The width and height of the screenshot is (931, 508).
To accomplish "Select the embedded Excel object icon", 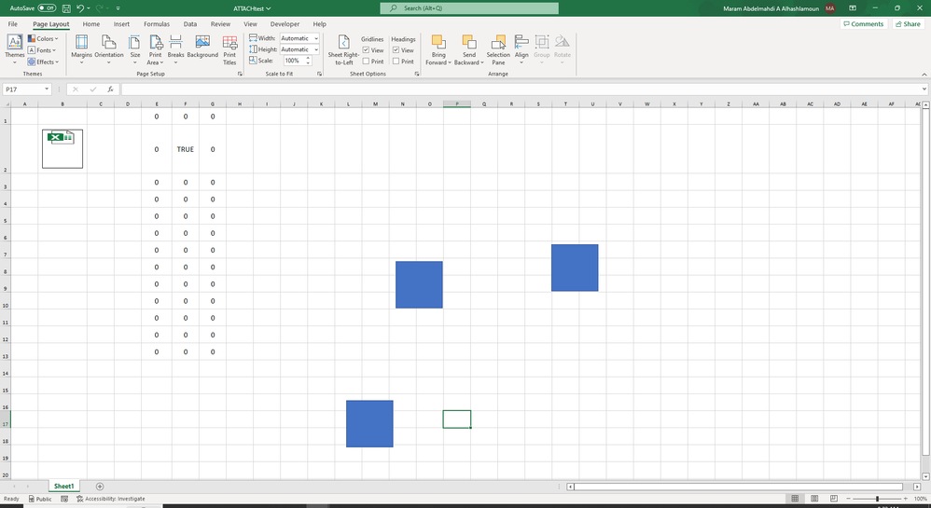I will pyautogui.click(x=63, y=149).
